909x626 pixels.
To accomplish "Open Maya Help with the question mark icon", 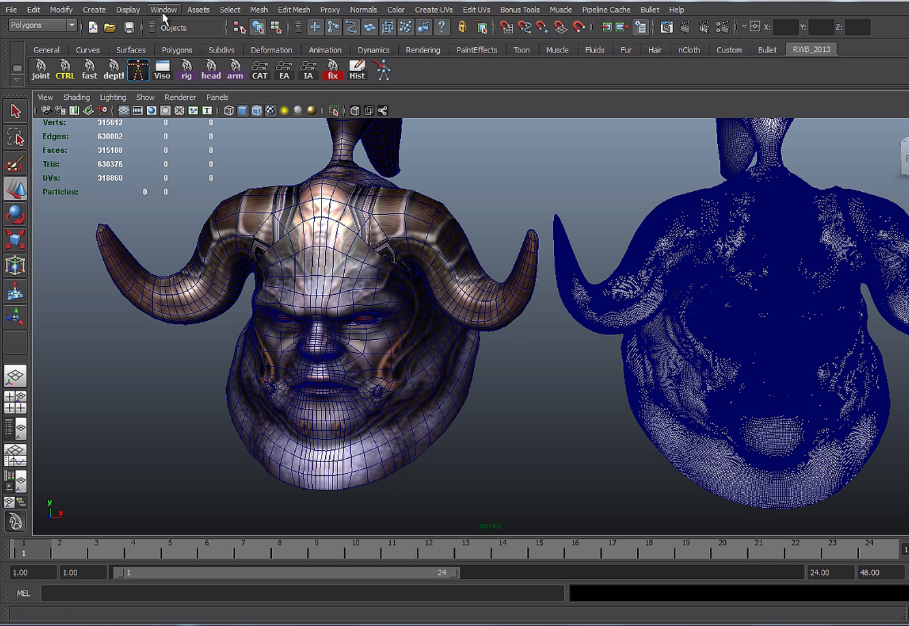I will 441,27.
